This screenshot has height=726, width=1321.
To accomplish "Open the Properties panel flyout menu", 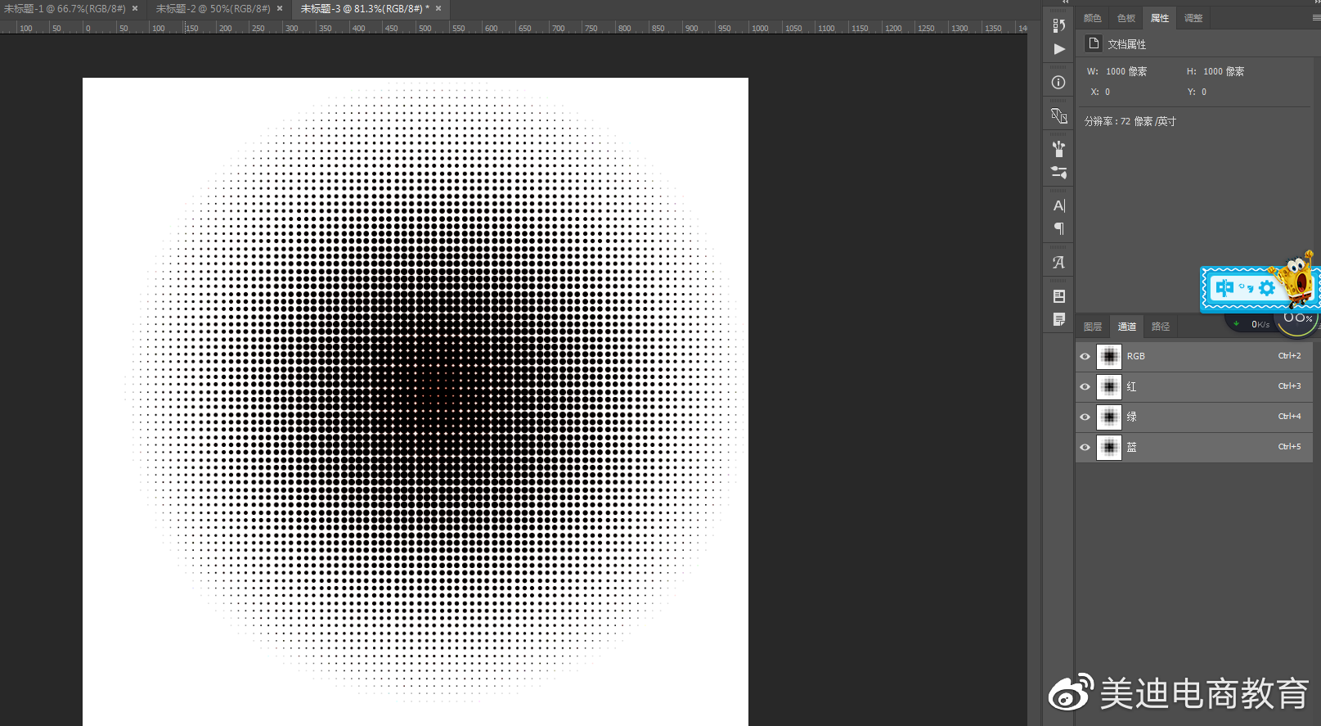I will click(1315, 17).
